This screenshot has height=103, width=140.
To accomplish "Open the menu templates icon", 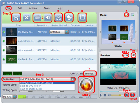I will click(133, 15).
